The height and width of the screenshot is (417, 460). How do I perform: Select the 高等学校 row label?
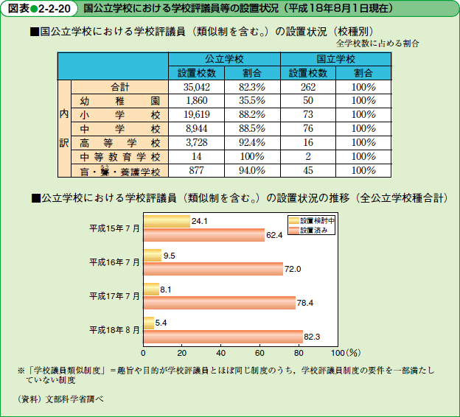tap(119, 143)
